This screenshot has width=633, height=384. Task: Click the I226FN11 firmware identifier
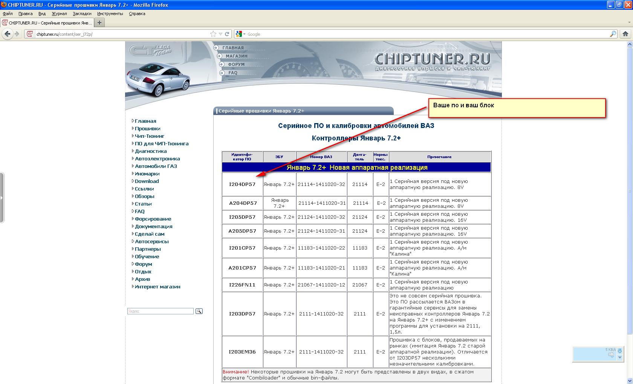(242, 285)
